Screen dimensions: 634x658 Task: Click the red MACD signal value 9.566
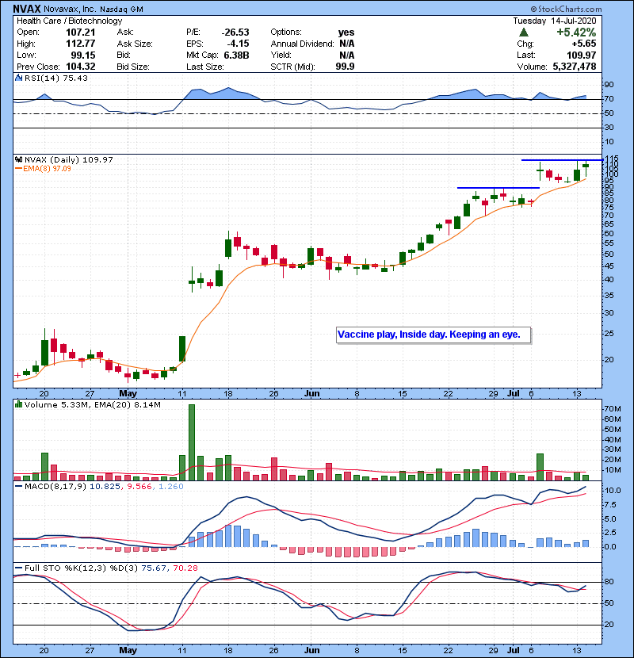click(139, 487)
